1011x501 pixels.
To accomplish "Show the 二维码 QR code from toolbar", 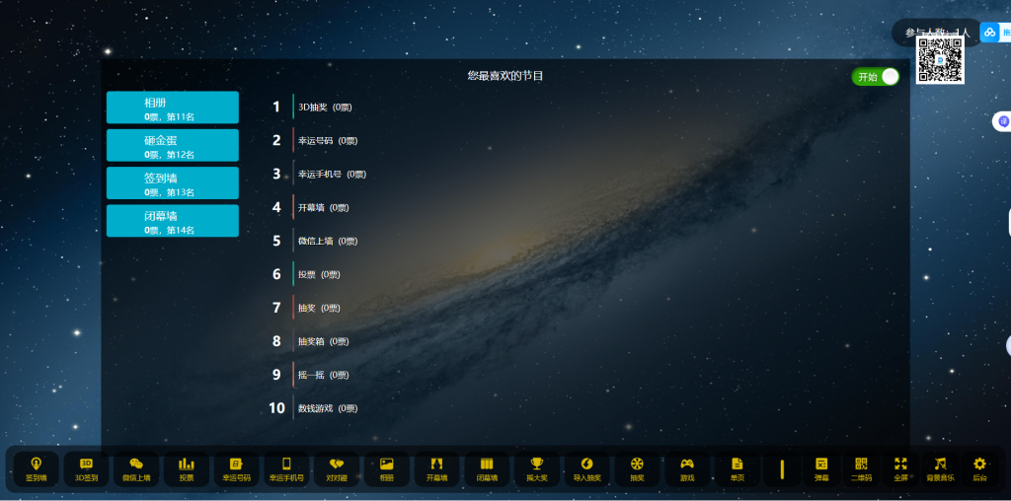I will click(861, 468).
